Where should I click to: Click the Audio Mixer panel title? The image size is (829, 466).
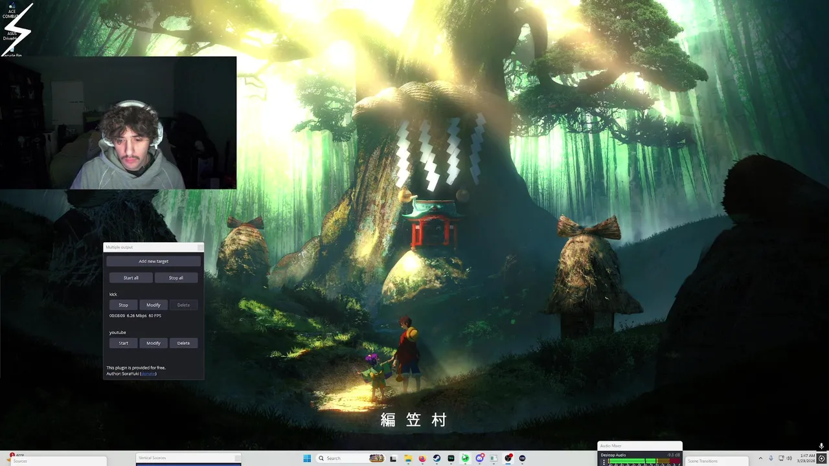coord(611,445)
